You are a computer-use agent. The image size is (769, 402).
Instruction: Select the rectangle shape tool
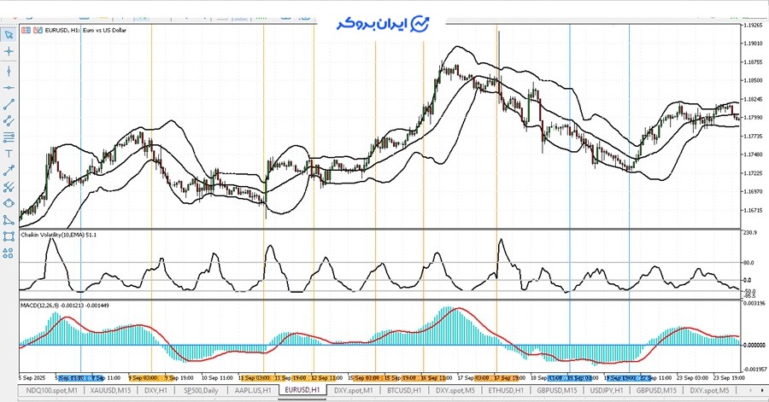point(9,236)
